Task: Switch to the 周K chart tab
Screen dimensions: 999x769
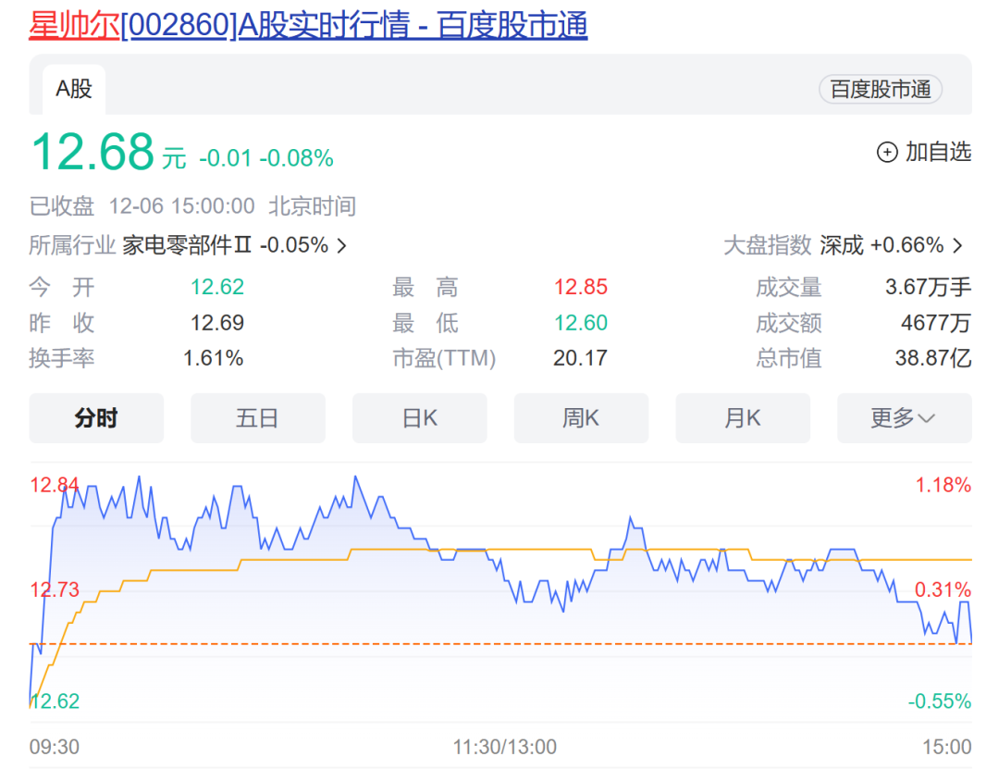Action: (x=581, y=418)
